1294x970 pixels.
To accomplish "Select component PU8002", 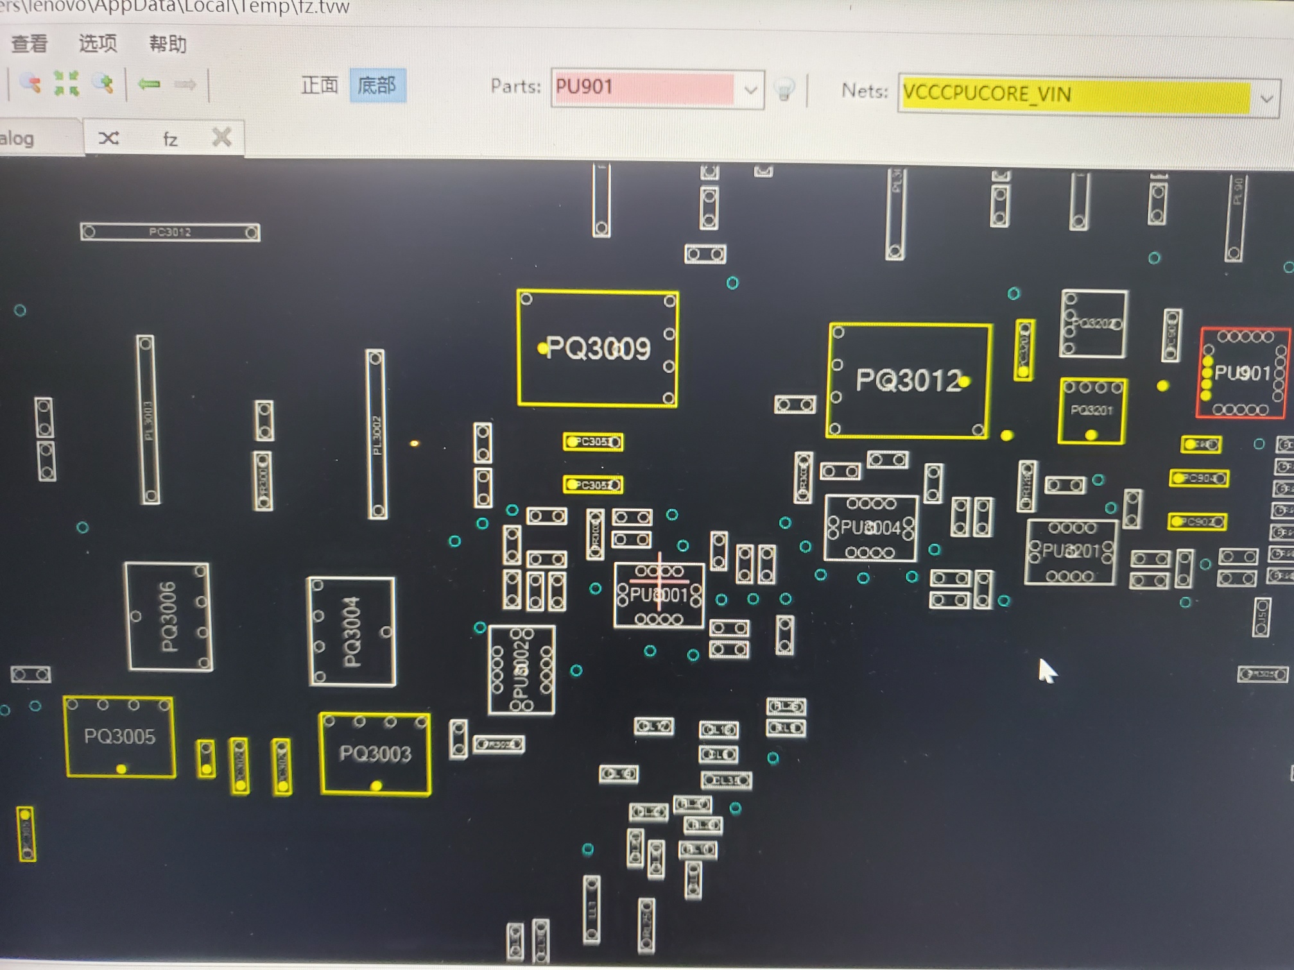I will pos(521,670).
